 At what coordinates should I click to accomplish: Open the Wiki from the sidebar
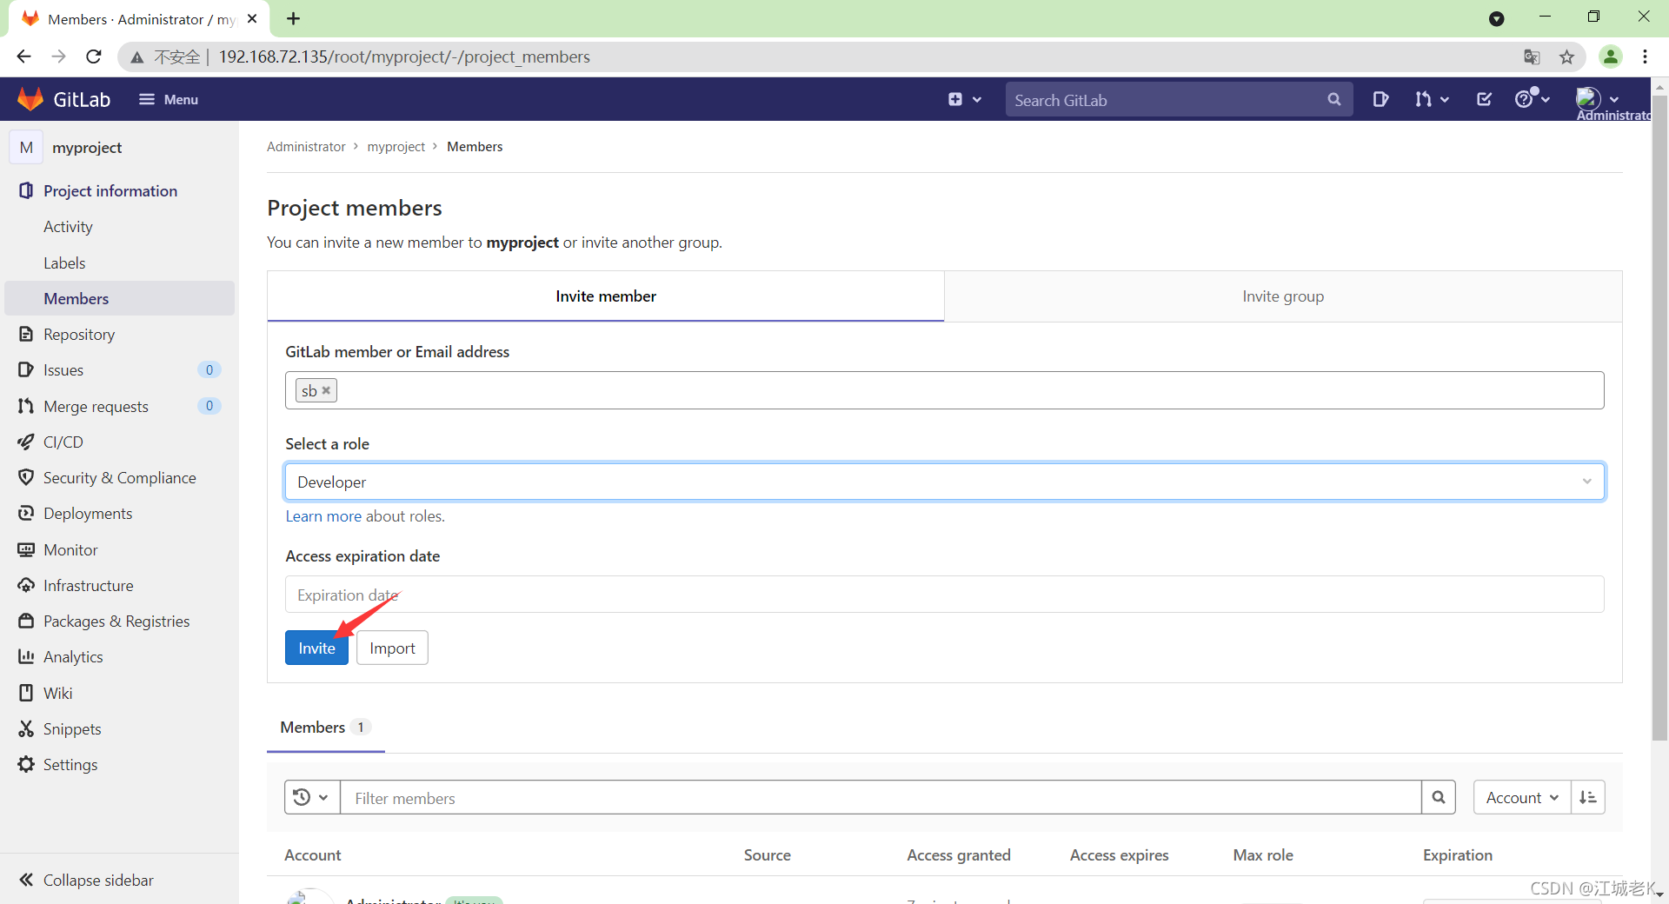pos(57,692)
